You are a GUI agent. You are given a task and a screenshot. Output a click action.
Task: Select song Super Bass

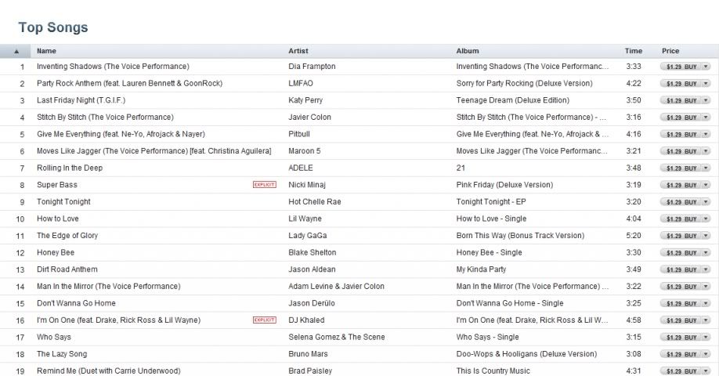pos(57,185)
